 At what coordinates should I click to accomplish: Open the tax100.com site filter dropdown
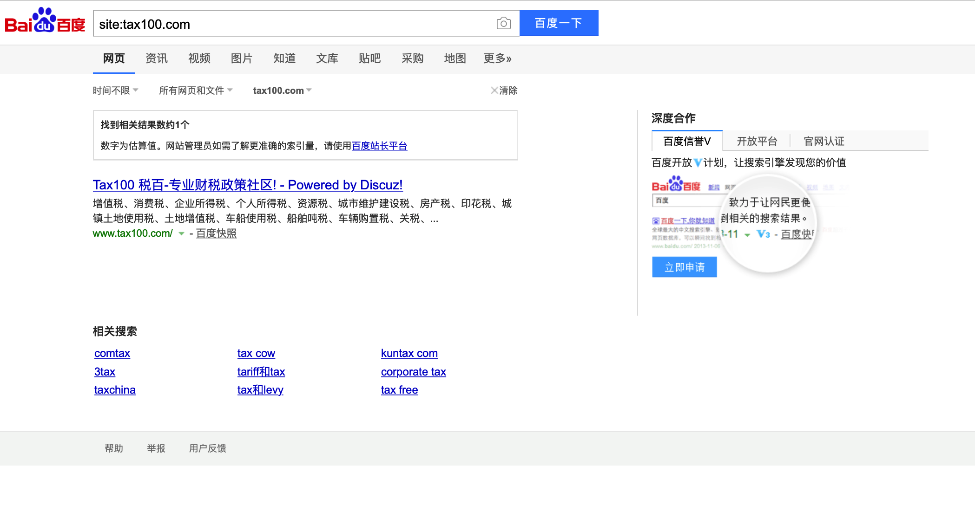pyautogui.click(x=282, y=91)
